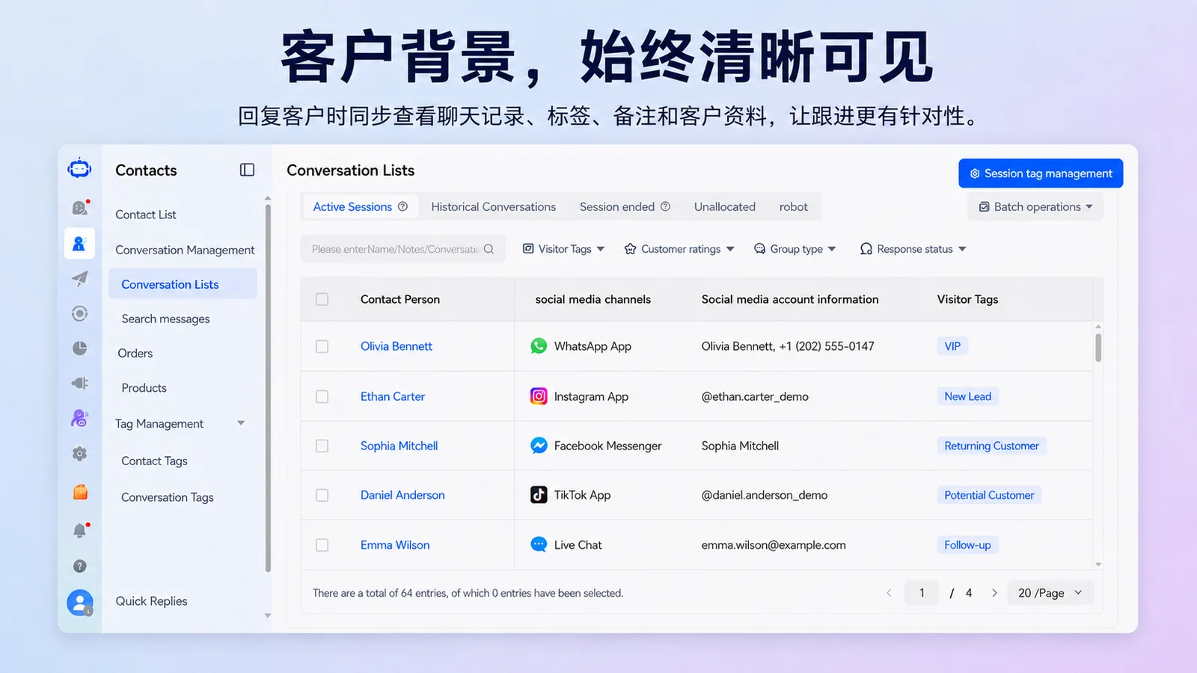Viewport: 1197px width, 673px height.
Task: Switch to Historical Conversations tab
Action: coord(493,207)
